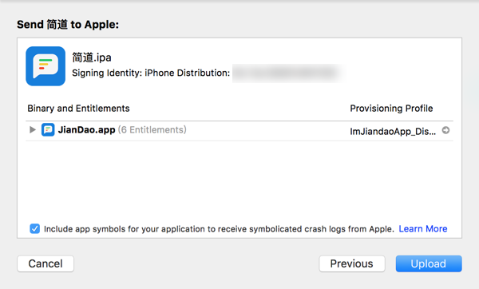Dismiss the dialog with Cancel

click(46, 263)
